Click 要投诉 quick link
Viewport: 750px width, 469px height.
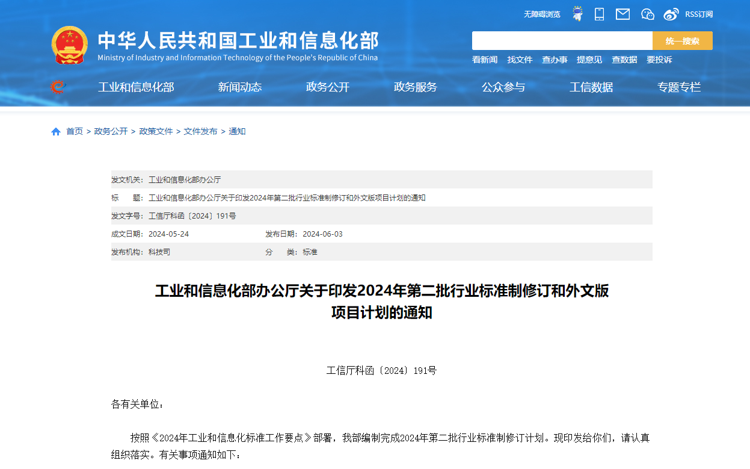tap(659, 60)
